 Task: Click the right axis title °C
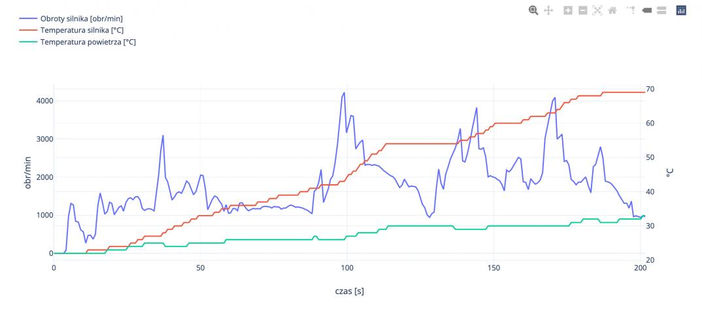[669, 173]
